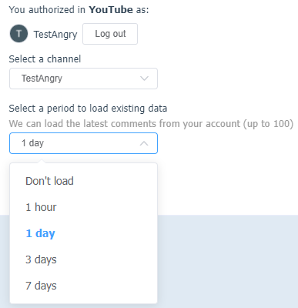
Task: Click the Select a channel label
Action: (x=45, y=59)
